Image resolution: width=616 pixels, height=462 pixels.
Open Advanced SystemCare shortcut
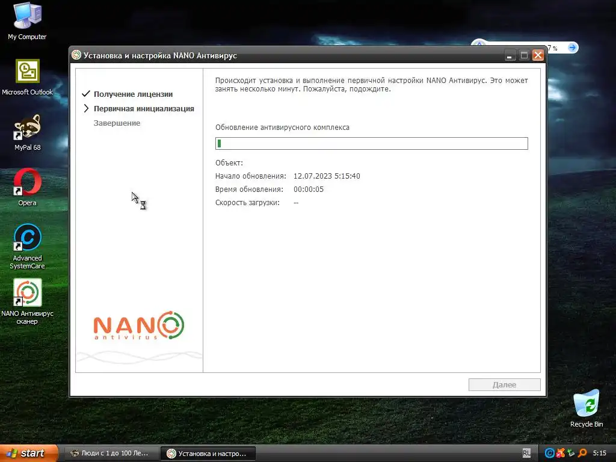point(27,247)
